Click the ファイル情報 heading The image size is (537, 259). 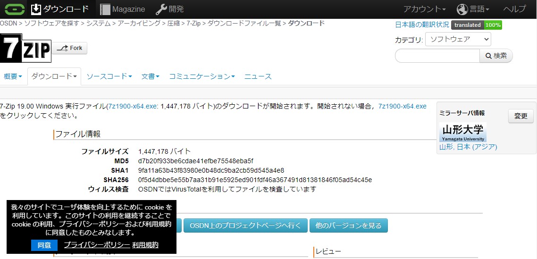coord(78,134)
